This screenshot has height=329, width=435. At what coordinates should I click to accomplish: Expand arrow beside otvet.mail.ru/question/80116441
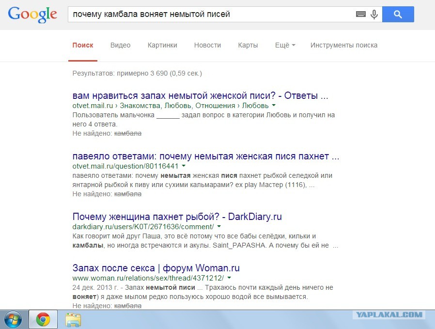tap(184, 166)
